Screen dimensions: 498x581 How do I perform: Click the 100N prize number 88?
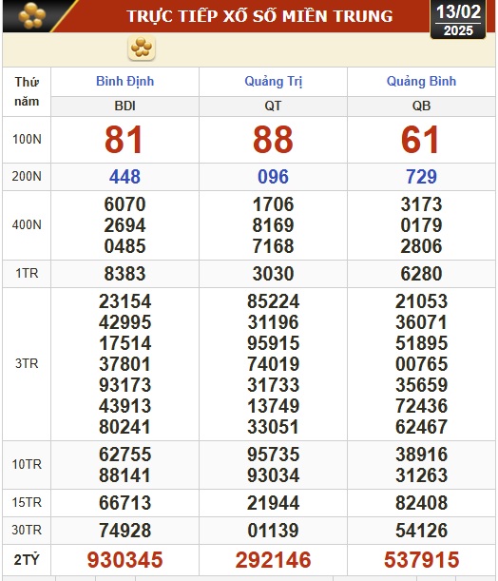(274, 140)
